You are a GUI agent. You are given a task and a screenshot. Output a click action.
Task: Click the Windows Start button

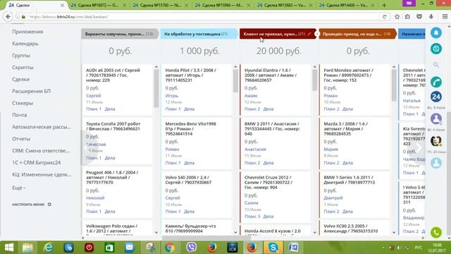(x=9, y=248)
